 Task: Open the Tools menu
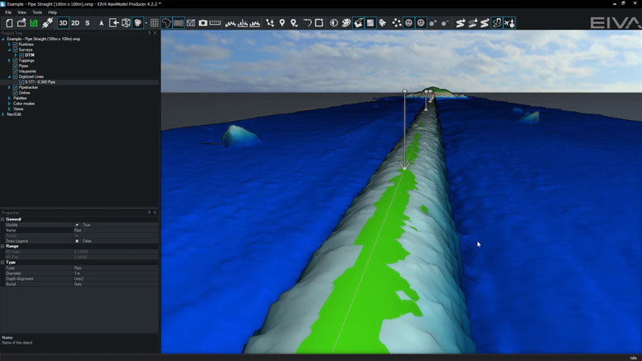[x=37, y=12]
